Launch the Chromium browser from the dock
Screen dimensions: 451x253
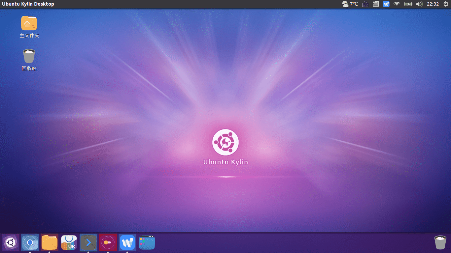click(30, 243)
